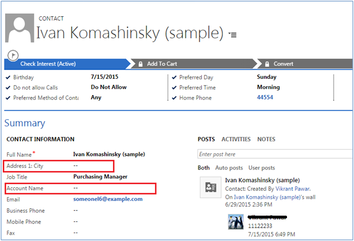Open the Vikrant Pawar user link
The image size is (354, 241).
click(293, 189)
